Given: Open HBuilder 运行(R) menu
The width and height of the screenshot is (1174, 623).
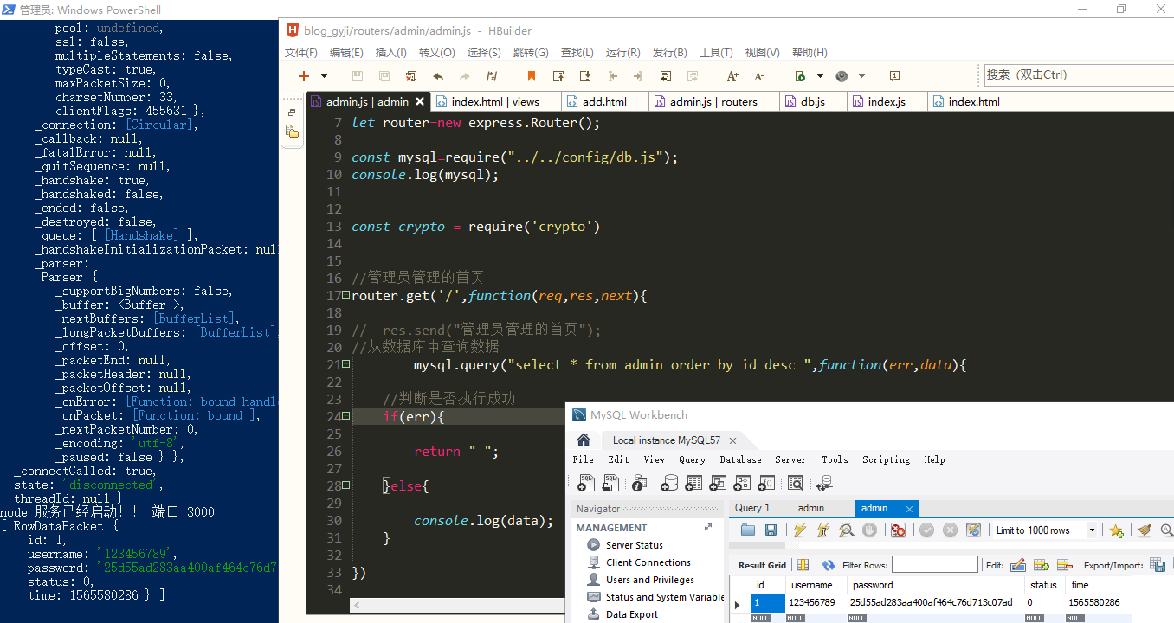Looking at the screenshot, I should [623, 53].
